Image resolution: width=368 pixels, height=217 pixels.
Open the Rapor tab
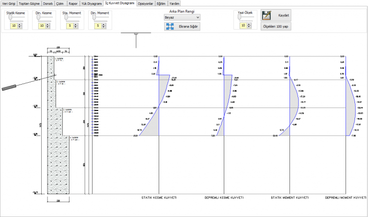[x=73, y=3]
